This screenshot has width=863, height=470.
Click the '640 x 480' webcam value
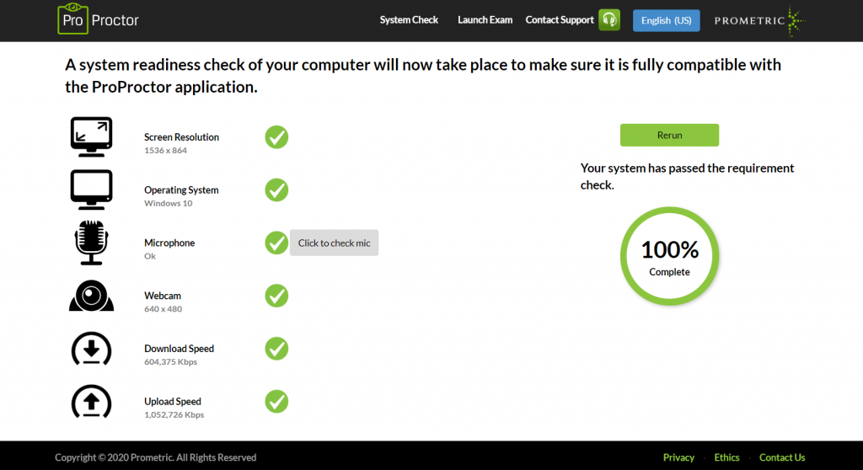(x=163, y=309)
